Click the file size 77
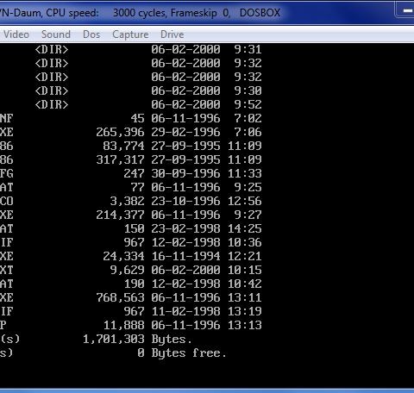The height and width of the screenshot is (393, 414). (137, 187)
